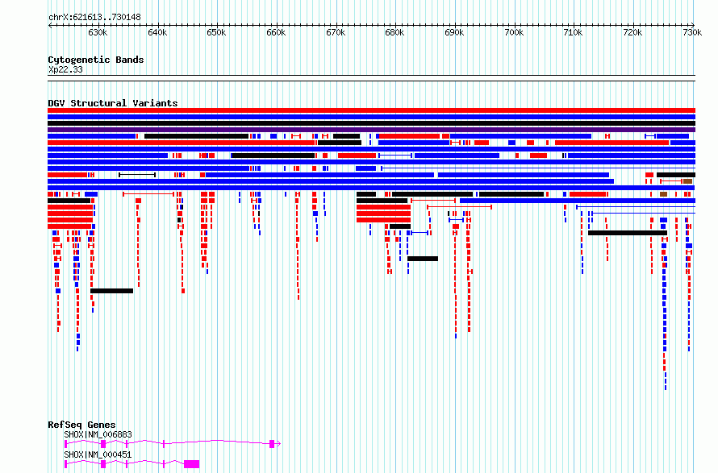Screen dimensions: 718x473
Task: Select the Cytogenetic Bands track title
Action: pos(96,60)
